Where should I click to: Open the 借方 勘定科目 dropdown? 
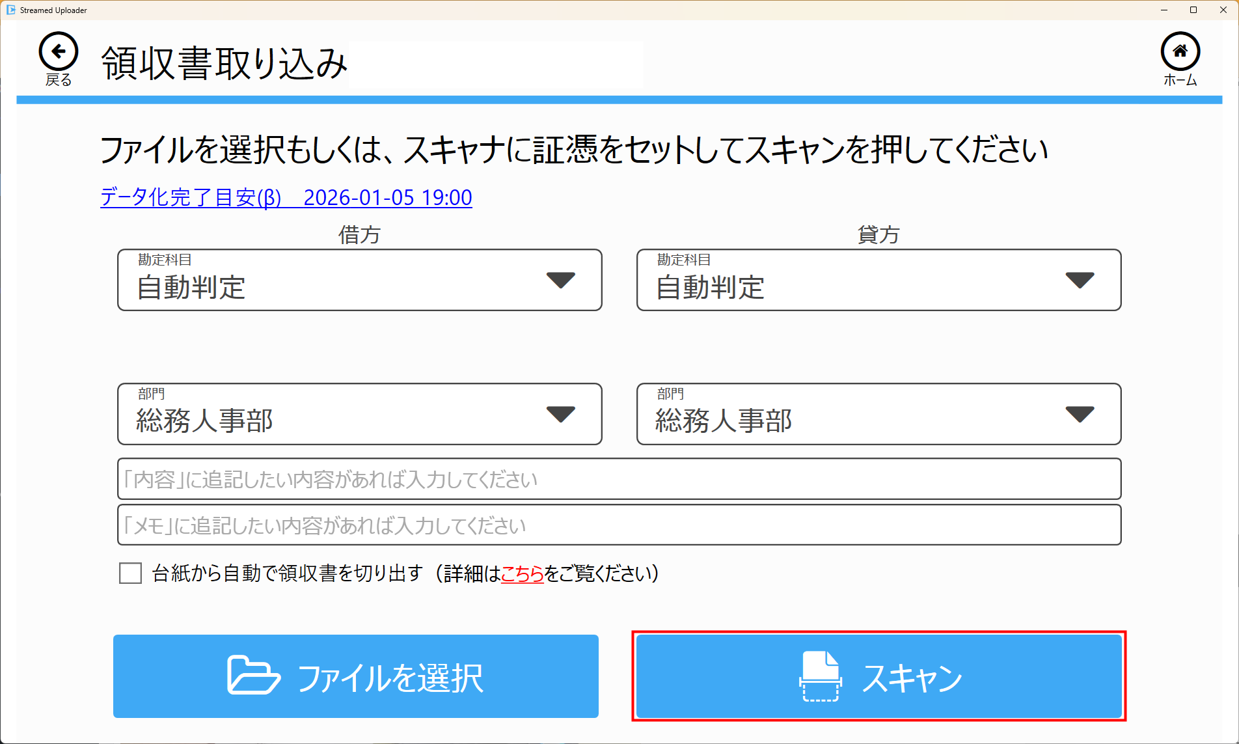[359, 280]
